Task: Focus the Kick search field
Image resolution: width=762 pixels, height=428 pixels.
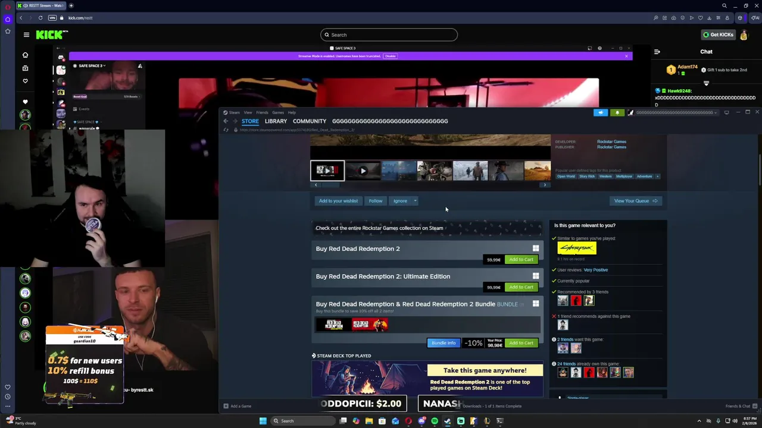Action: (389, 34)
